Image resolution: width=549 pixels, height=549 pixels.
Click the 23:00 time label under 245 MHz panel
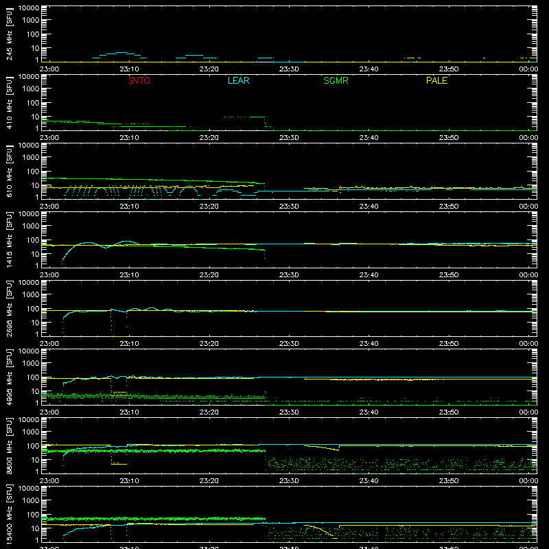[x=49, y=69]
